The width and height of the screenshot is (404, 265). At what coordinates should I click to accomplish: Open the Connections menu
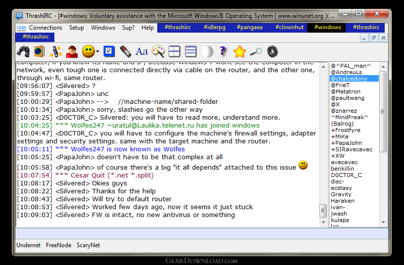(45, 28)
